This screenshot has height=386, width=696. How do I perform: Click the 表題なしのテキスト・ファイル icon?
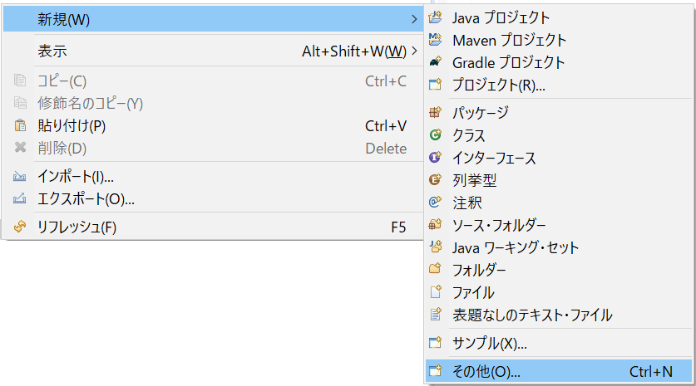436,315
